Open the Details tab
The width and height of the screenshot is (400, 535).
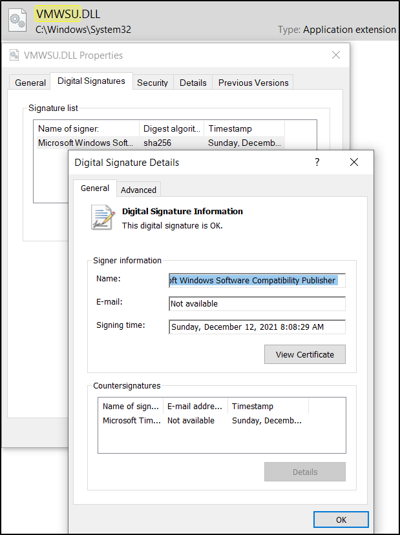193,83
